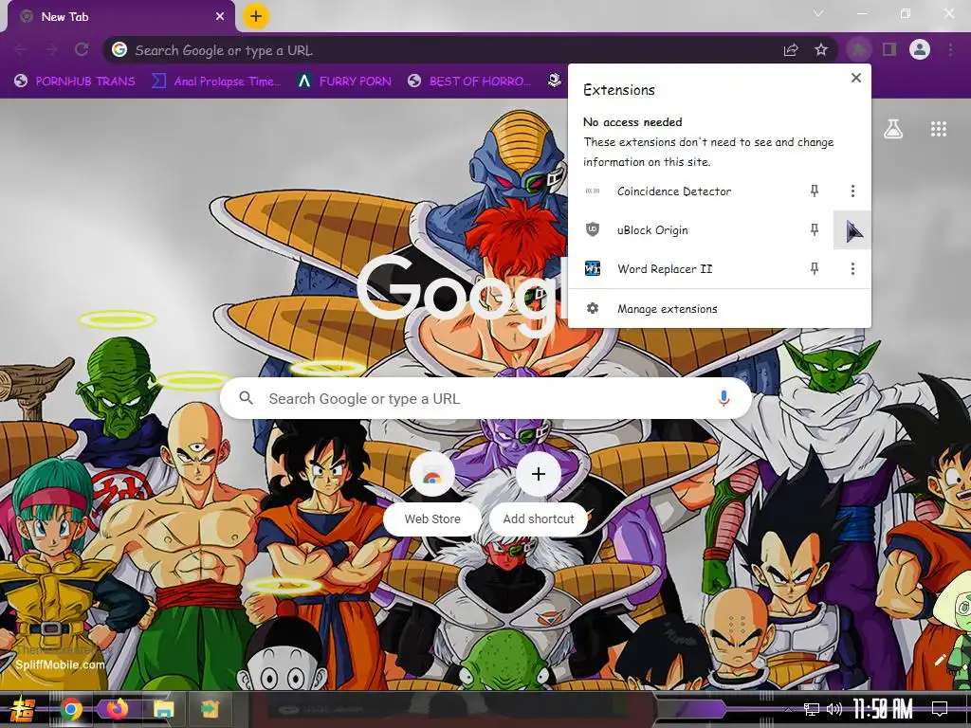Click the uBlock Origin shield icon
Viewport: 971px width, 728px height.
[x=593, y=230]
